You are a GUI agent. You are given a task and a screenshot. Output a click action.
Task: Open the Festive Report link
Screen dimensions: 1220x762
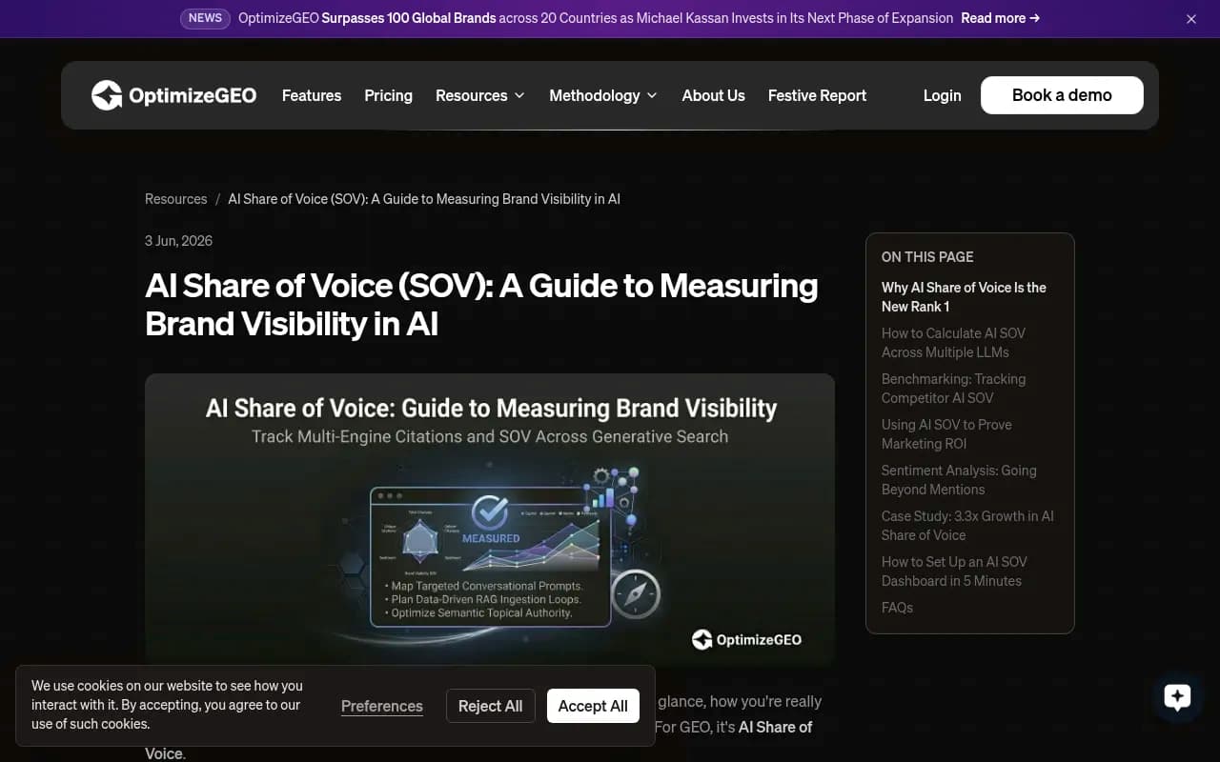click(817, 95)
